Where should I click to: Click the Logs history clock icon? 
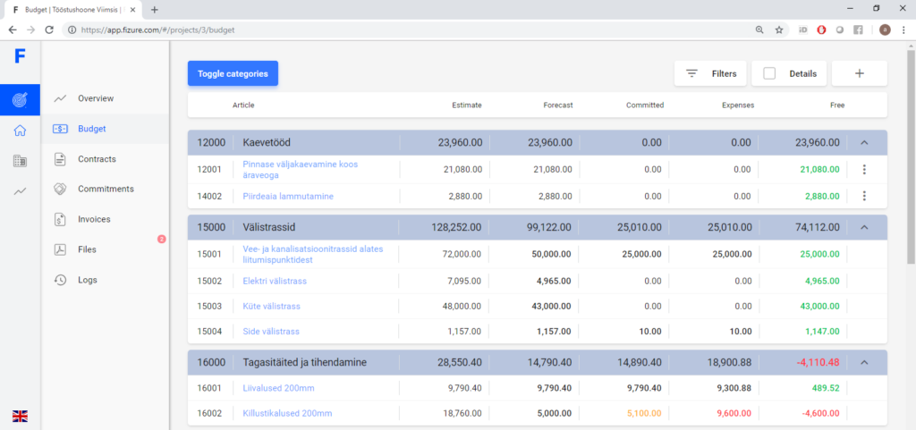coord(60,280)
